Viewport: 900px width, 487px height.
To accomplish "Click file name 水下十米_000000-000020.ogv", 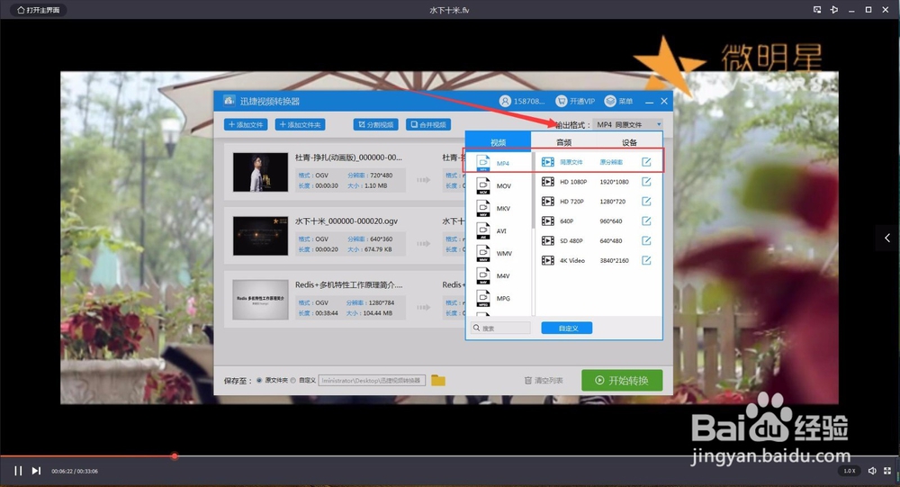I will click(346, 221).
